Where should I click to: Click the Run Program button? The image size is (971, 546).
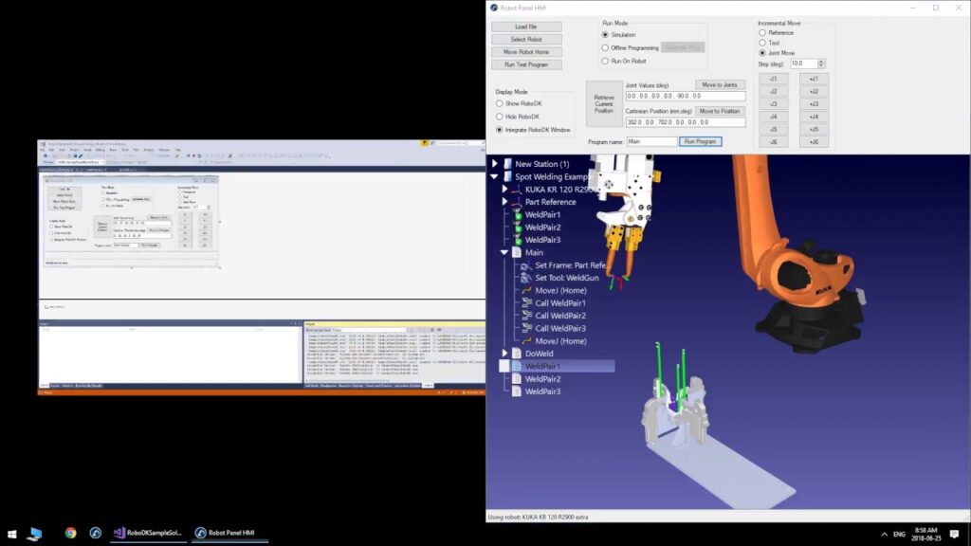(701, 142)
